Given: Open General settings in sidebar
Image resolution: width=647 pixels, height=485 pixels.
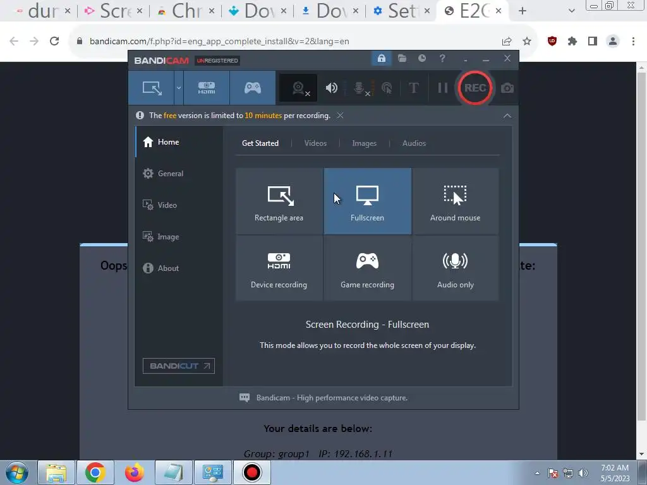Looking at the screenshot, I should pos(179,174).
